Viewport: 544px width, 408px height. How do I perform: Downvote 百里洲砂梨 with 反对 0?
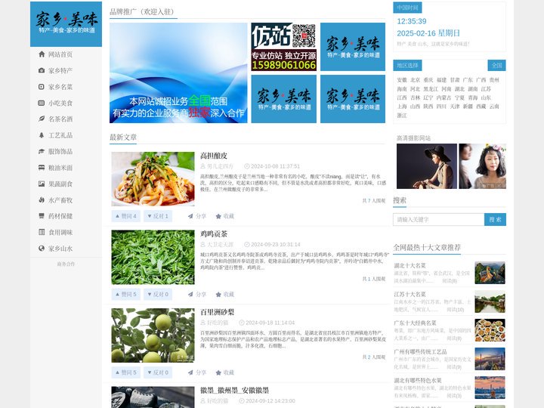click(158, 372)
